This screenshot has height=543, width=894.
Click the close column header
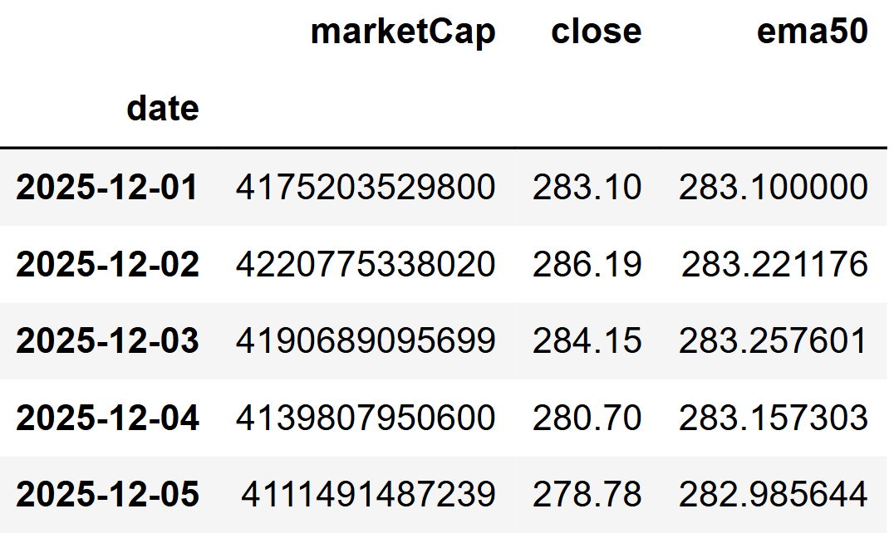click(597, 31)
